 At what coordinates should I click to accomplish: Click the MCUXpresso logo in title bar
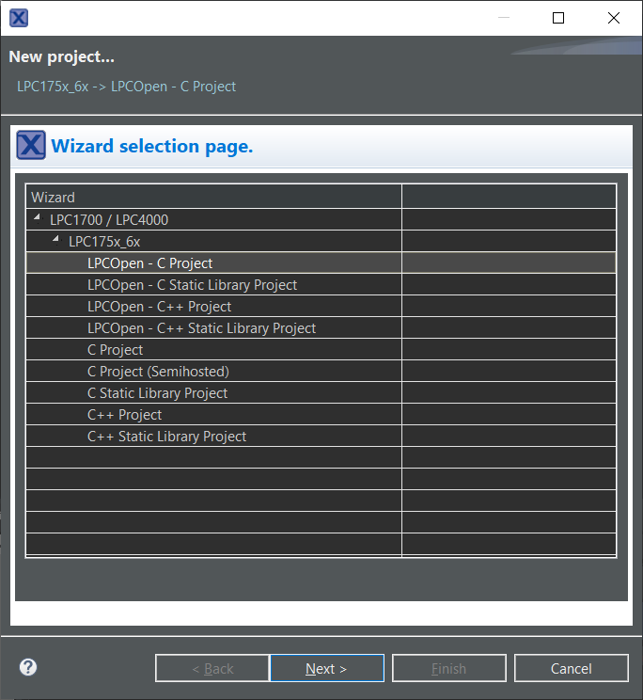click(x=19, y=18)
